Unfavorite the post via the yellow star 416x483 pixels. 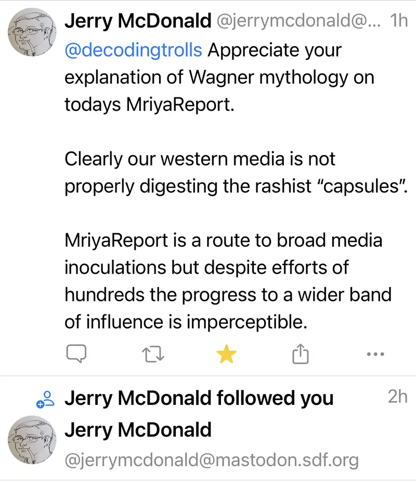click(226, 354)
